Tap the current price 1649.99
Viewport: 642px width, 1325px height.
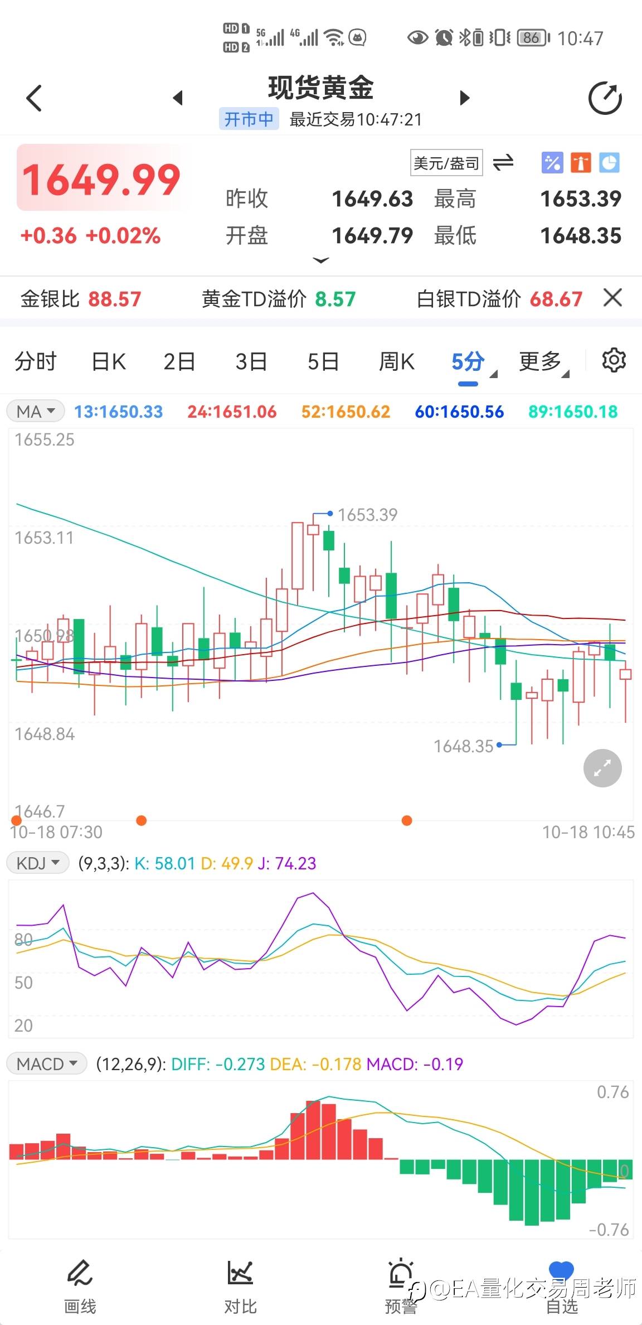101,180
